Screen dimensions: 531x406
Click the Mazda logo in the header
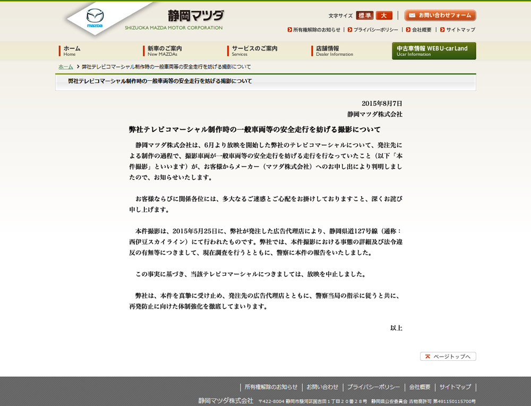point(95,18)
